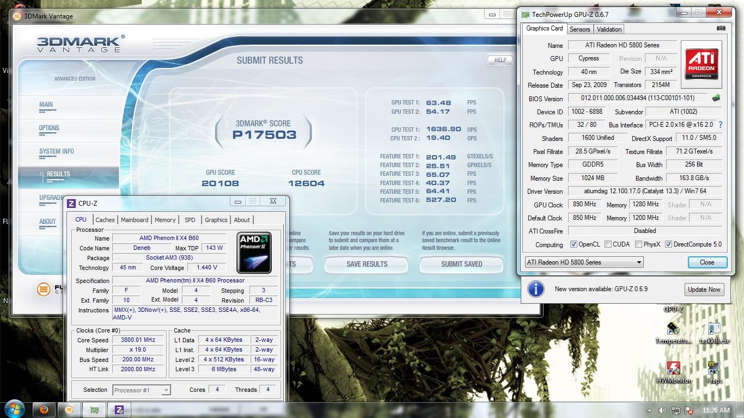Open the About tab in CPU-Z
The width and height of the screenshot is (744, 418).
click(x=242, y=220)
